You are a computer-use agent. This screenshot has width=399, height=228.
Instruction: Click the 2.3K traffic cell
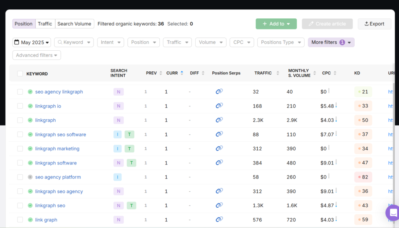[258, 120]
